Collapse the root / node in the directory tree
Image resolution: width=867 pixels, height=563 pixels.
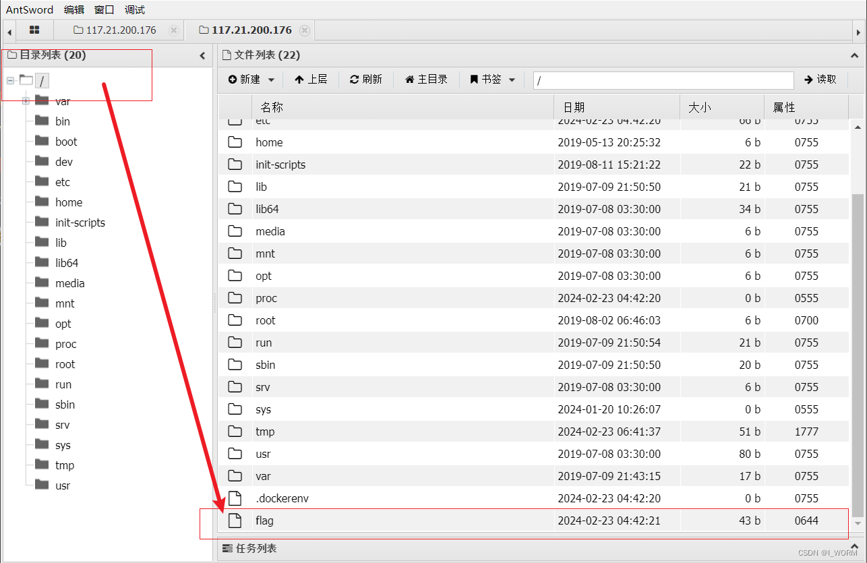coord(11,80)
